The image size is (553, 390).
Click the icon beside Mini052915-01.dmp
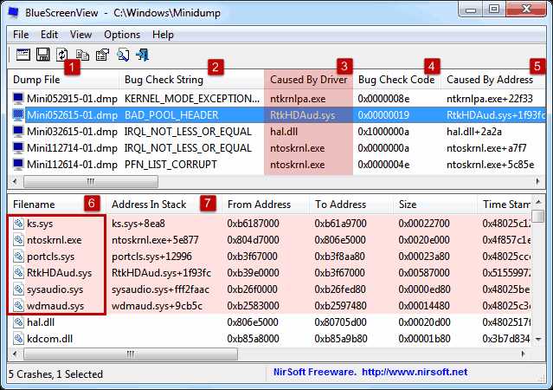(x=18, y=98)
